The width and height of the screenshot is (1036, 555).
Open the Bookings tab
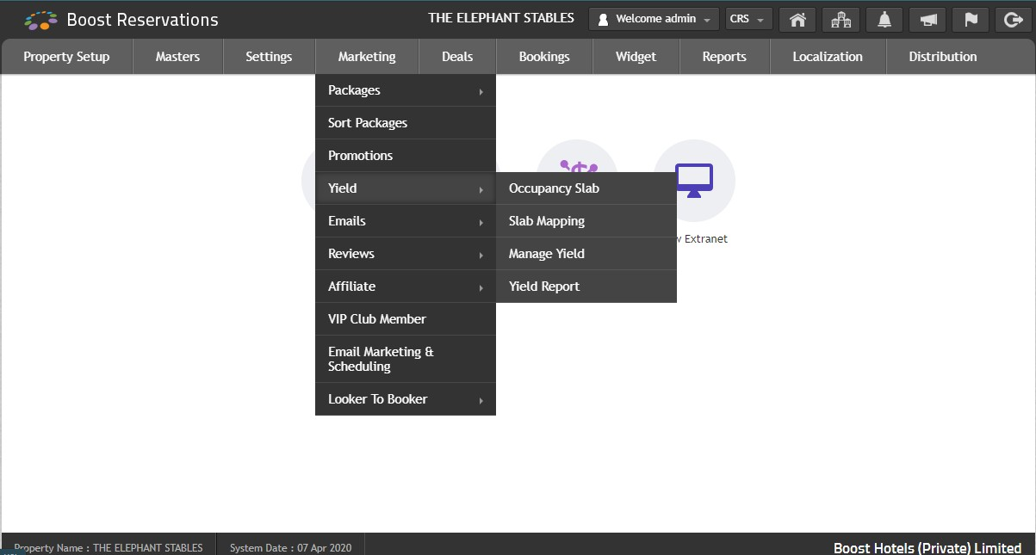pos(544,57)
